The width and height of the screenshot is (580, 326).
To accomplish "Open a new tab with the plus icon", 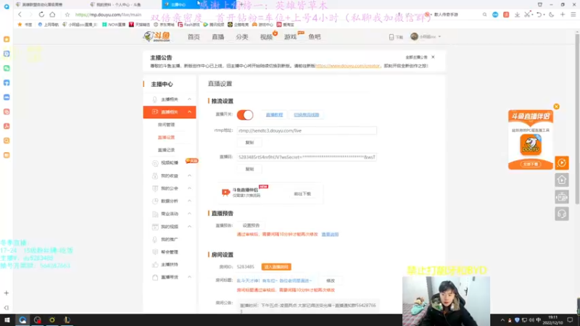I will coord(563,14).
